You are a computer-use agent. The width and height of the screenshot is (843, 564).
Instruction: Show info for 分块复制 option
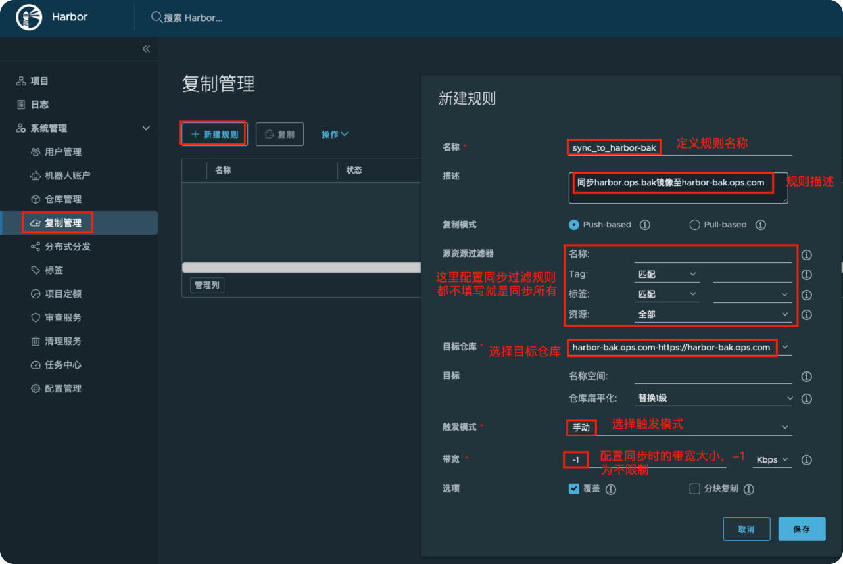tap(749, 490)
